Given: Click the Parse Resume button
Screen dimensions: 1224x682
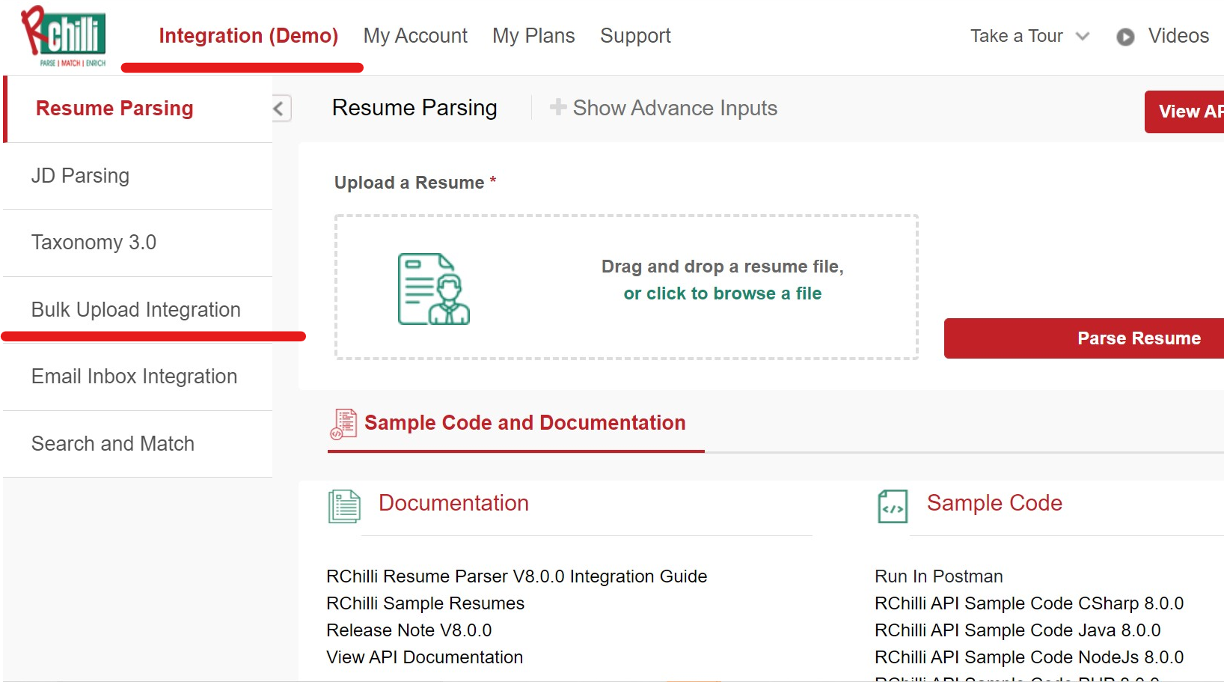Looking at the screenshot, I should pos(1084,338).
